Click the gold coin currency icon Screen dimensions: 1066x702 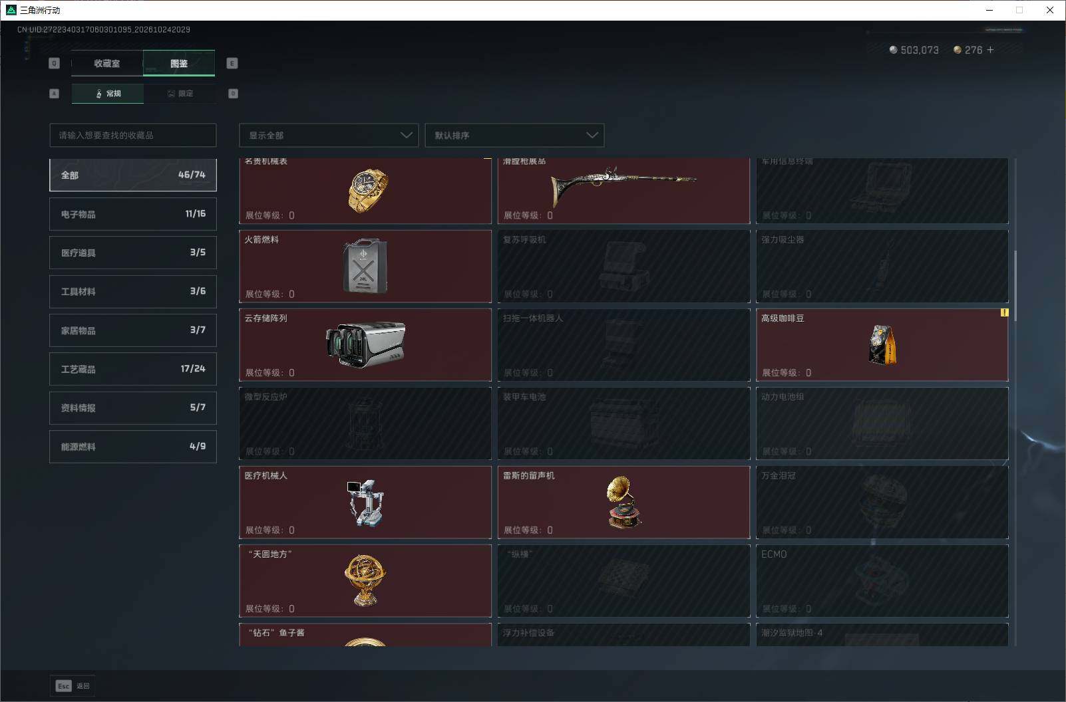pos(957,50)
